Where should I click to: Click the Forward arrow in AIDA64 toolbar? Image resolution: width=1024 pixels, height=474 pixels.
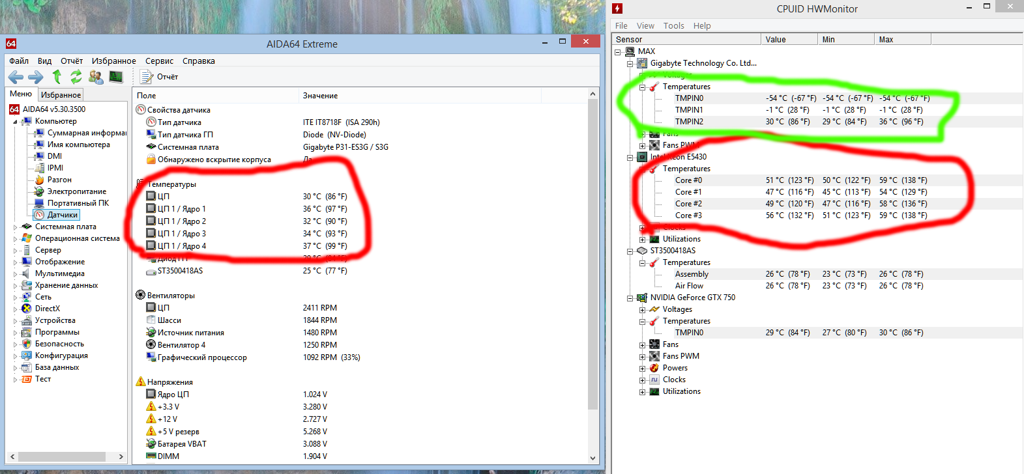[35, 77]
